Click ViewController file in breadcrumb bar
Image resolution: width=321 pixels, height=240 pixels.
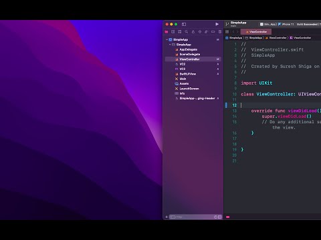(276, 38)
